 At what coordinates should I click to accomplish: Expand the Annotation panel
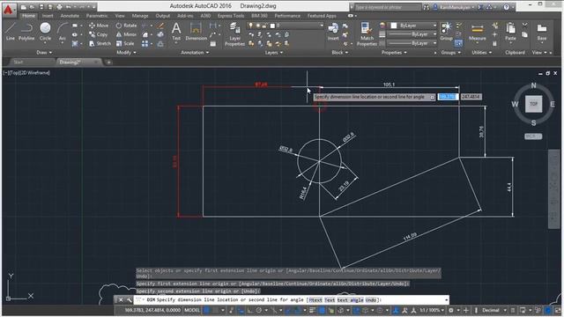click(195, 53)
